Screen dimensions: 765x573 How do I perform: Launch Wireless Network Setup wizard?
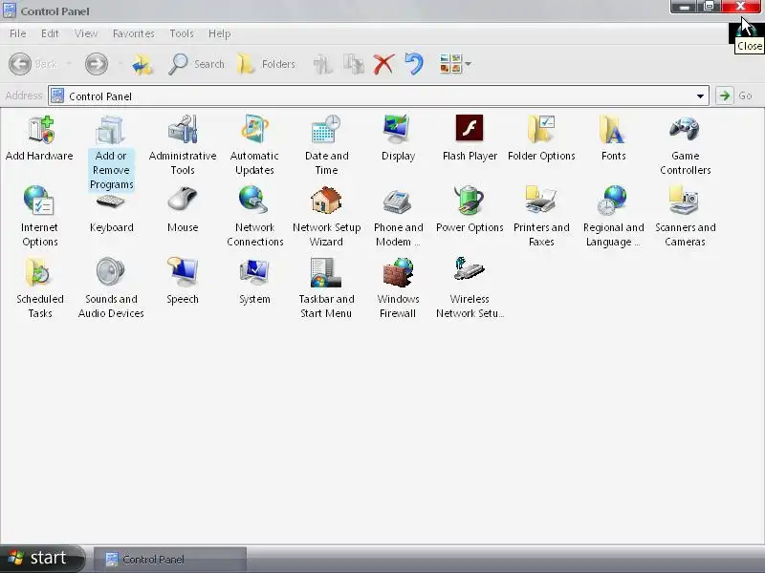click(470, 288)
